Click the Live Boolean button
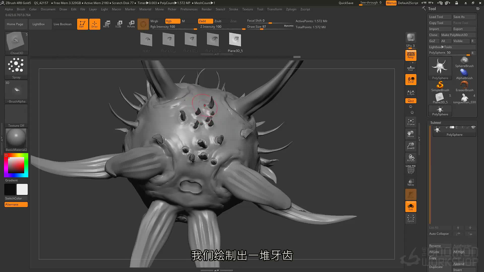484x272 pixels. pos(63,24)
